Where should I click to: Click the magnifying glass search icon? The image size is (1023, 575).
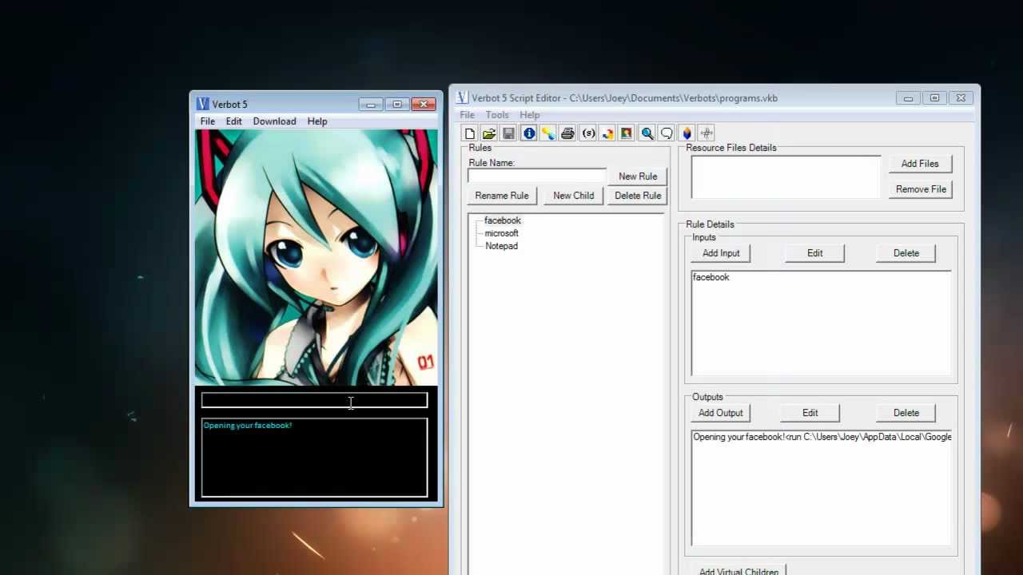(x=647, y=133)
